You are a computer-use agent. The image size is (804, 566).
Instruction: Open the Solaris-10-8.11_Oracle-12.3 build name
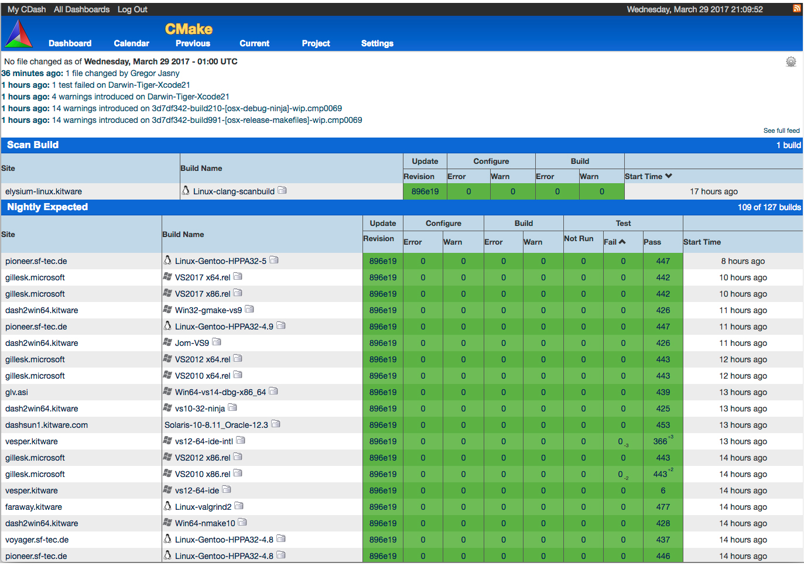tap(216, 425)
